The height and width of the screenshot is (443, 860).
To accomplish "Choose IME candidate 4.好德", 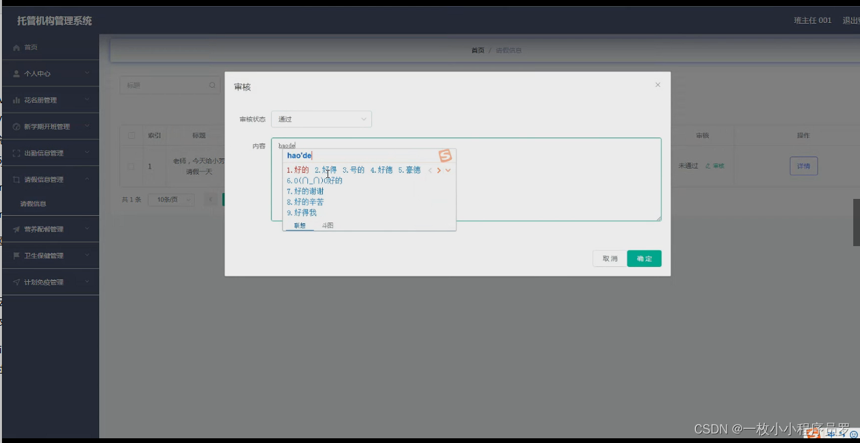I will tap(381, 171).
